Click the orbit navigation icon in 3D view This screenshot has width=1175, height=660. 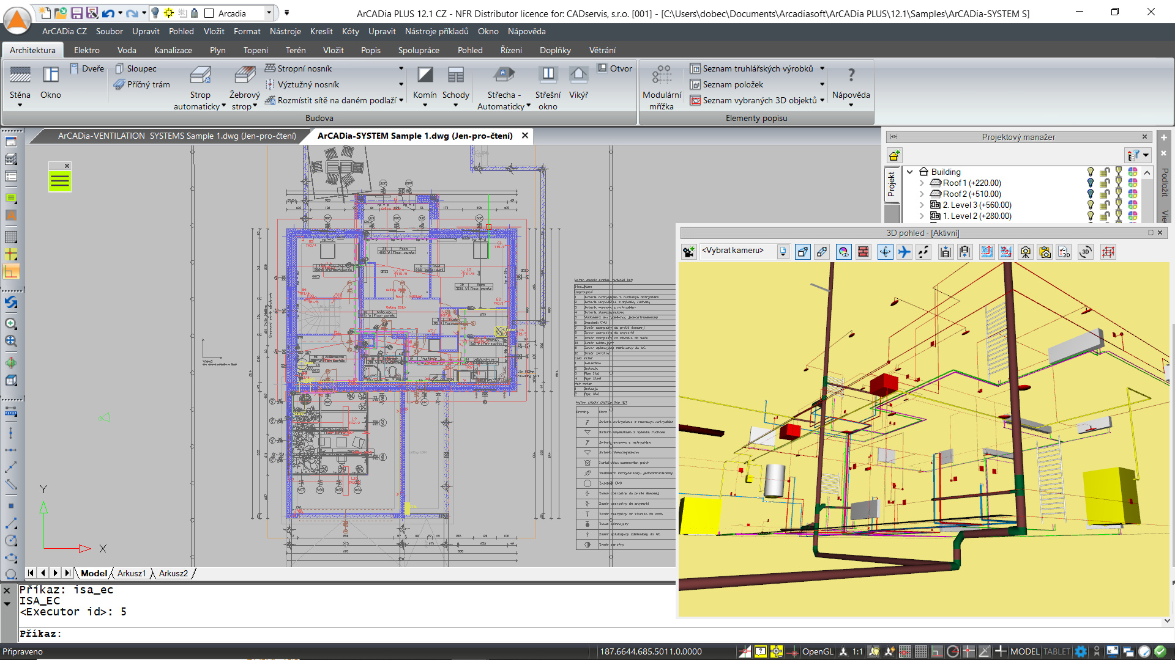click(x=885, y=252)
